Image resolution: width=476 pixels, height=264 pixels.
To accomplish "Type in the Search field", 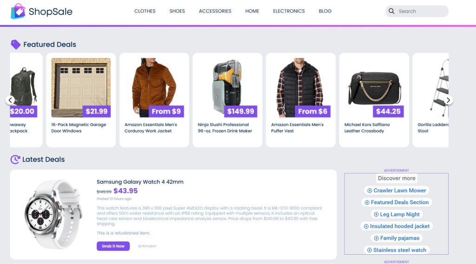I will 421,11.
